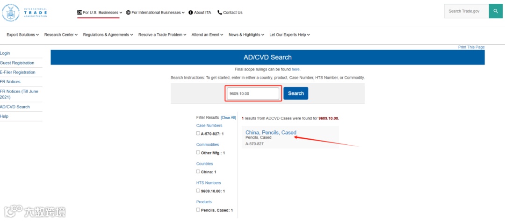Click the info icon beside About ITA
505x221 pixels.
click(190, 13)
